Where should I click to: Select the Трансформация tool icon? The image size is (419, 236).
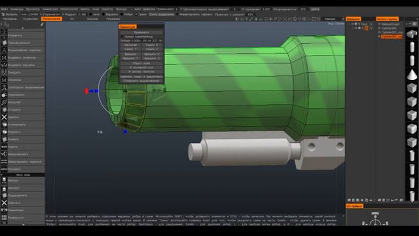[4, 43]
